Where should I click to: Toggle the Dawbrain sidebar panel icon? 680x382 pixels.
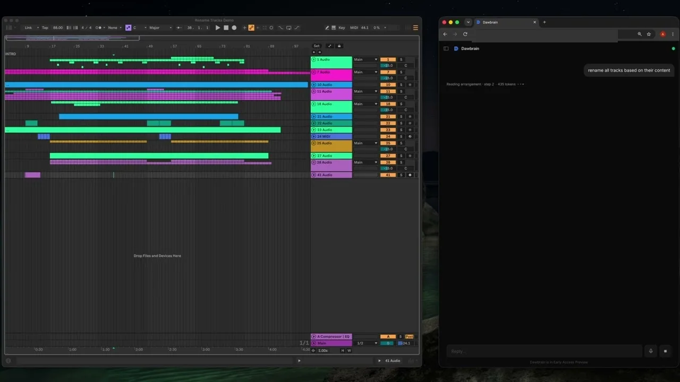coord(446,48)
